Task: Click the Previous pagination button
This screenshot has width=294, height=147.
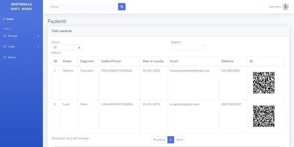Action: tap(159, 140)
